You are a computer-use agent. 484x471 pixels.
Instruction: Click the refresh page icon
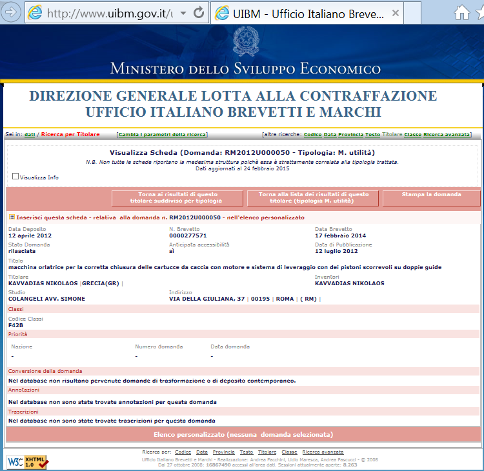point(199,13)
